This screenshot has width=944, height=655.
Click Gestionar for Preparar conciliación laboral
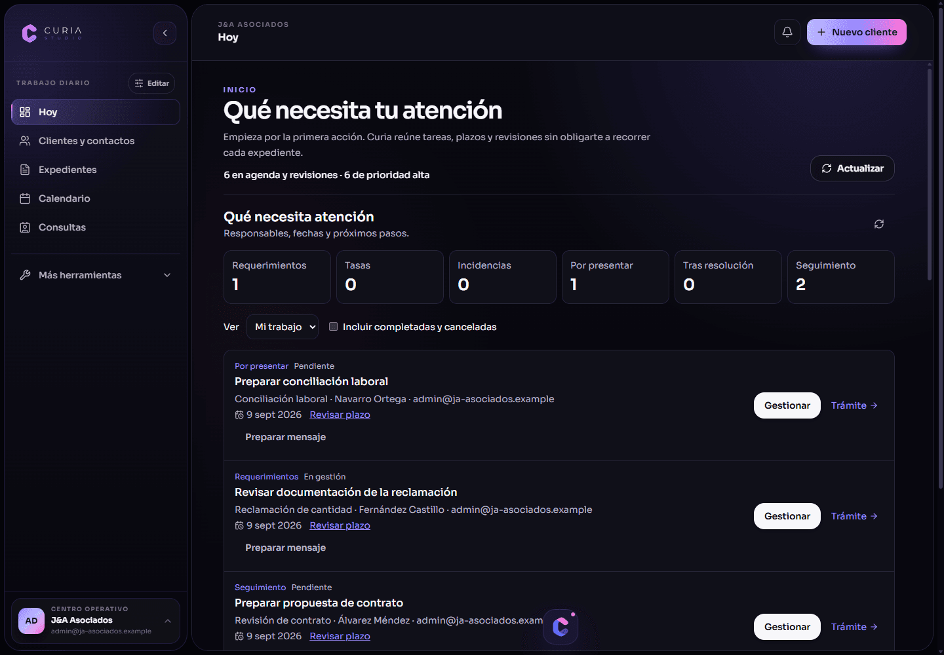(x=787, y=405)
